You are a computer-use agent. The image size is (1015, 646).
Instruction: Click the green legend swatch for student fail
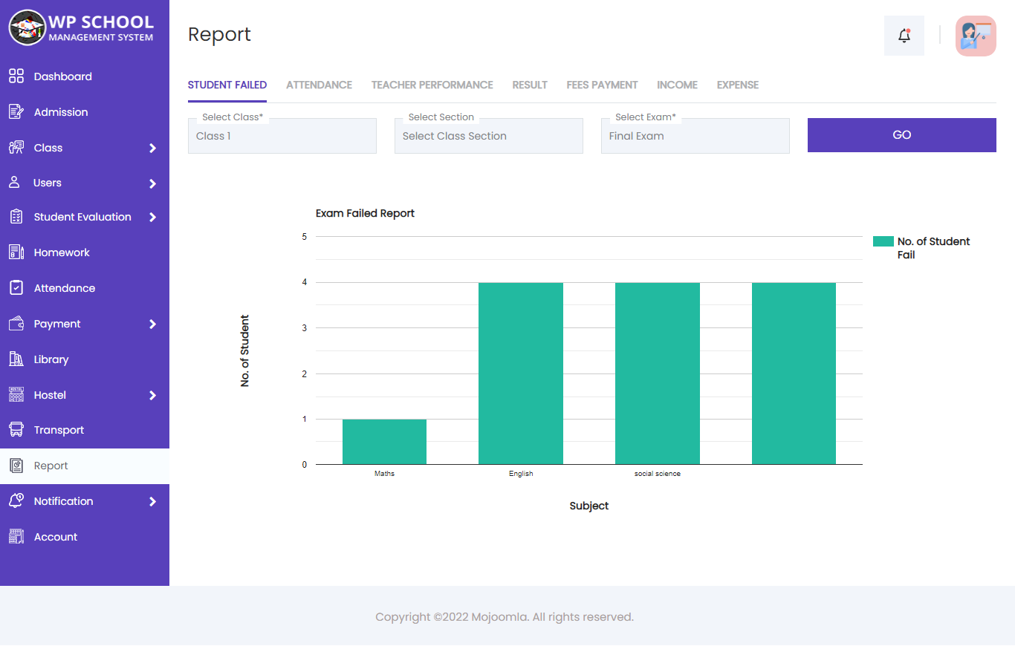click(883, 241)
